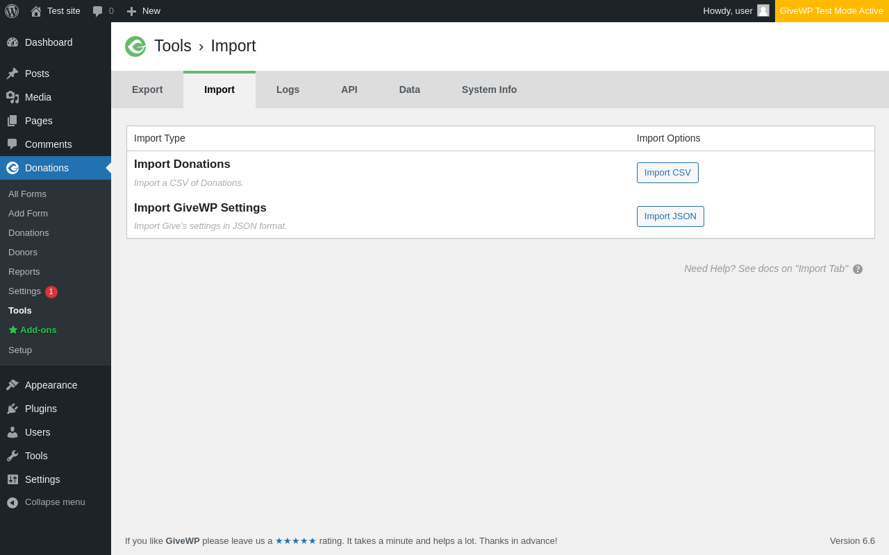
Task: Click the GiveWP Test Mode Active notice
Action: point(831,11)
